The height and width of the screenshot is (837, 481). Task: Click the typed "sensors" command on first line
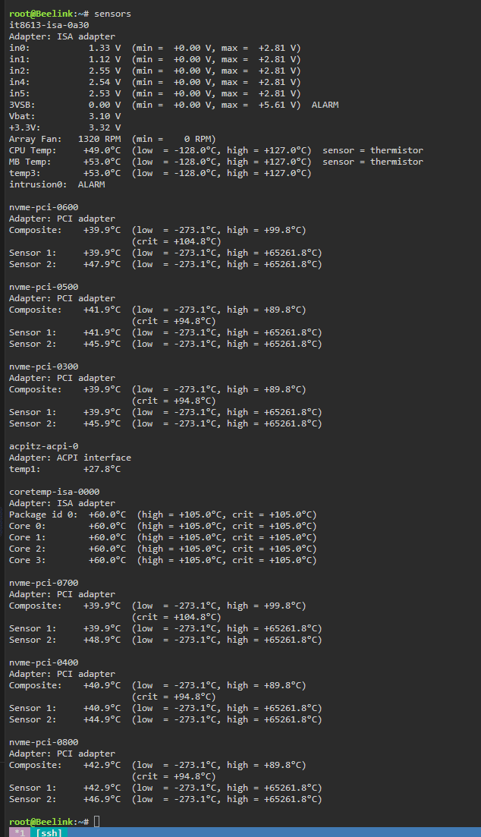[113, 14]
